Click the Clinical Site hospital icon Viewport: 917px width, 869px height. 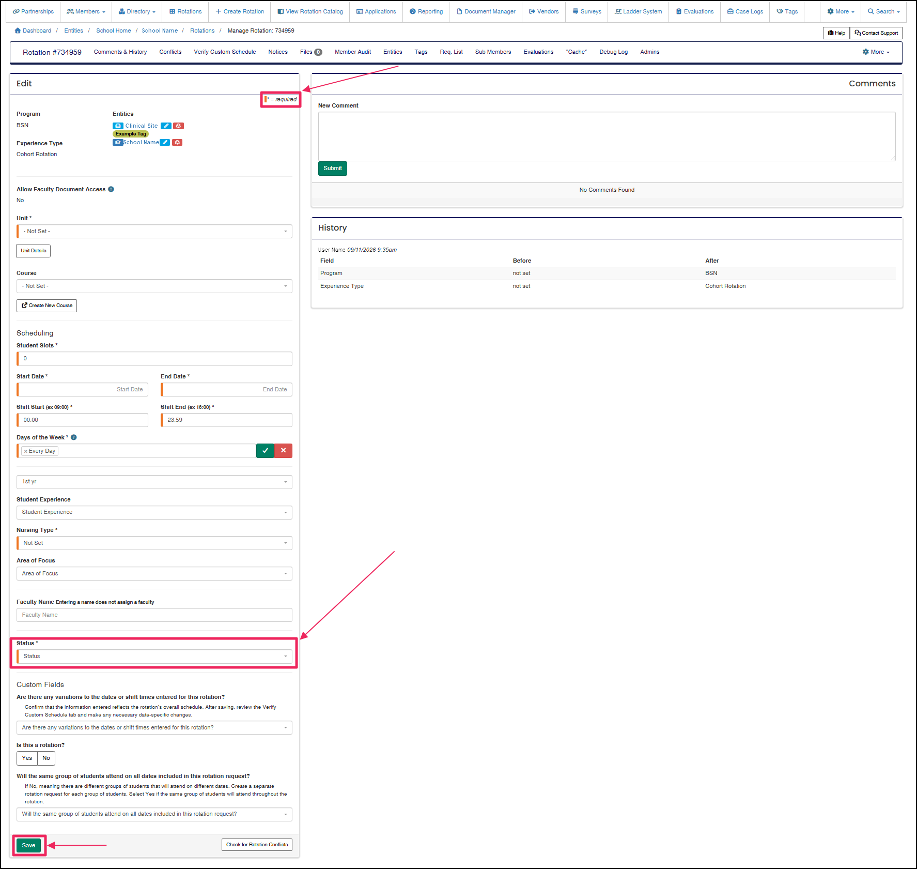pyautogui.click(x=118, y=126)
